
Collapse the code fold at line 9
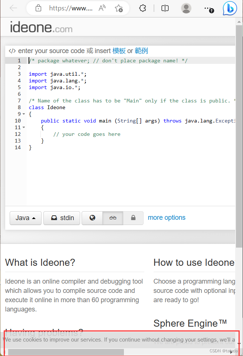pos(24,114)
